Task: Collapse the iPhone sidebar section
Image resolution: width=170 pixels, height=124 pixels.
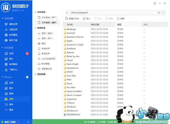Action: pos(2,77)
